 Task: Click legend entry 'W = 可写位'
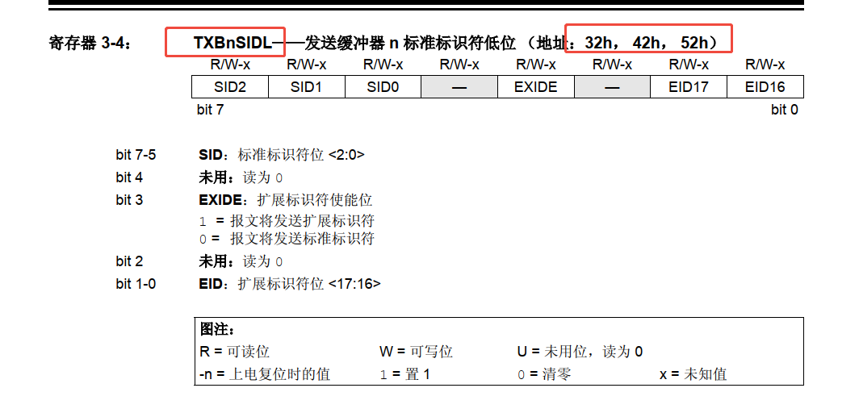pos(416,351)
